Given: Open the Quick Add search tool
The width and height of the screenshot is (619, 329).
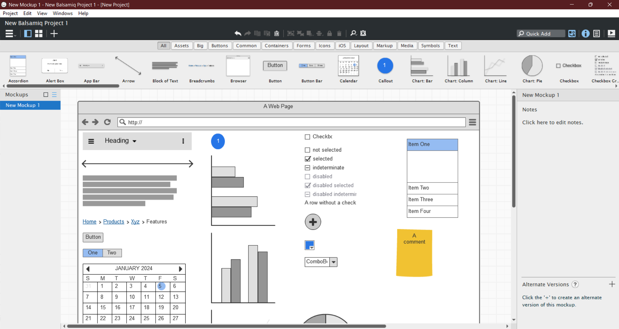Looking at the screenshot, I should click(541, 34).
